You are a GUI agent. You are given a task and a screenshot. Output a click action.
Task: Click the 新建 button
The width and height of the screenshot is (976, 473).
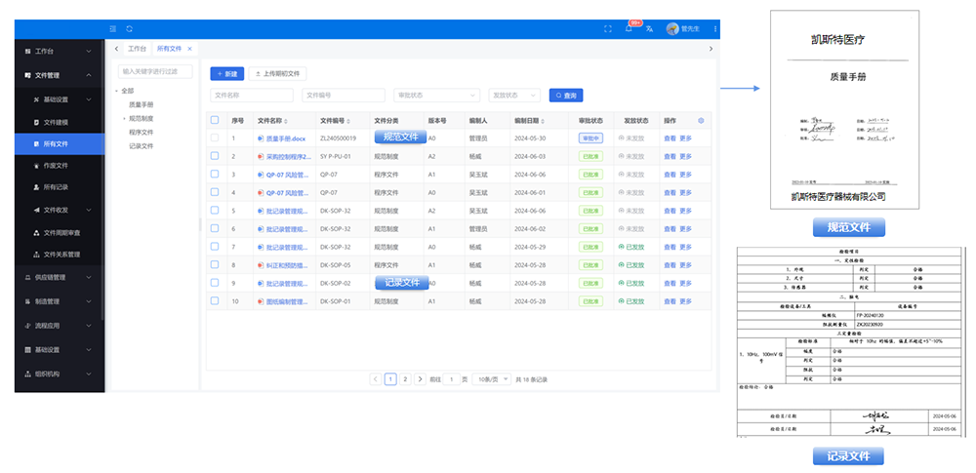click(226, 73)
